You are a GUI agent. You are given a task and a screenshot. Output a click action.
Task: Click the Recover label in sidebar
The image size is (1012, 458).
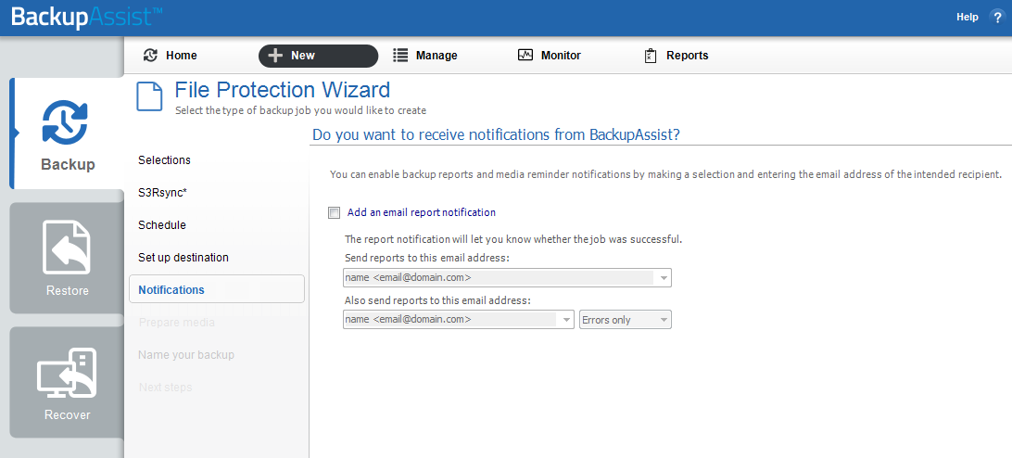(67, 414)
